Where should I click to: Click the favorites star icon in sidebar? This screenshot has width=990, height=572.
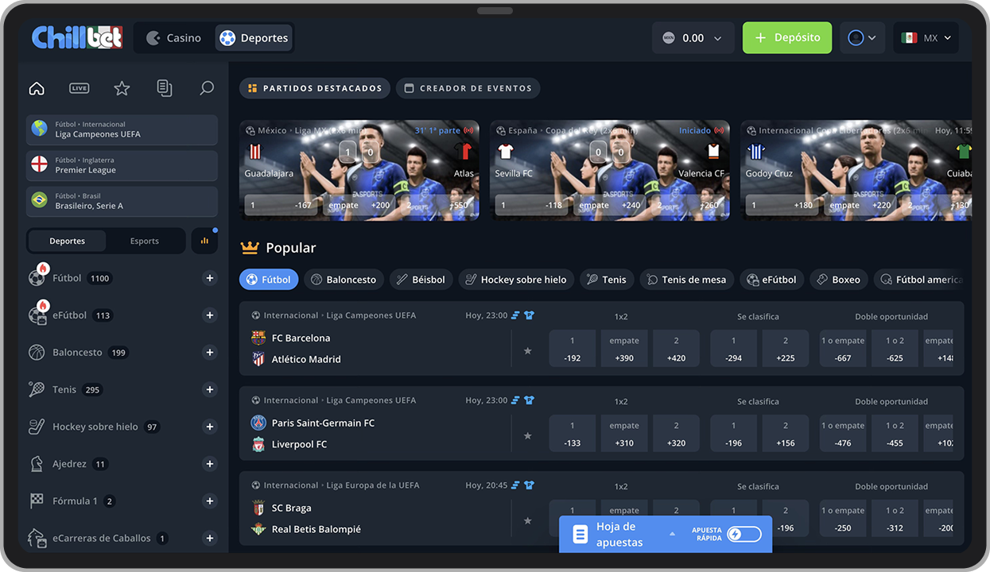(122, 88)
